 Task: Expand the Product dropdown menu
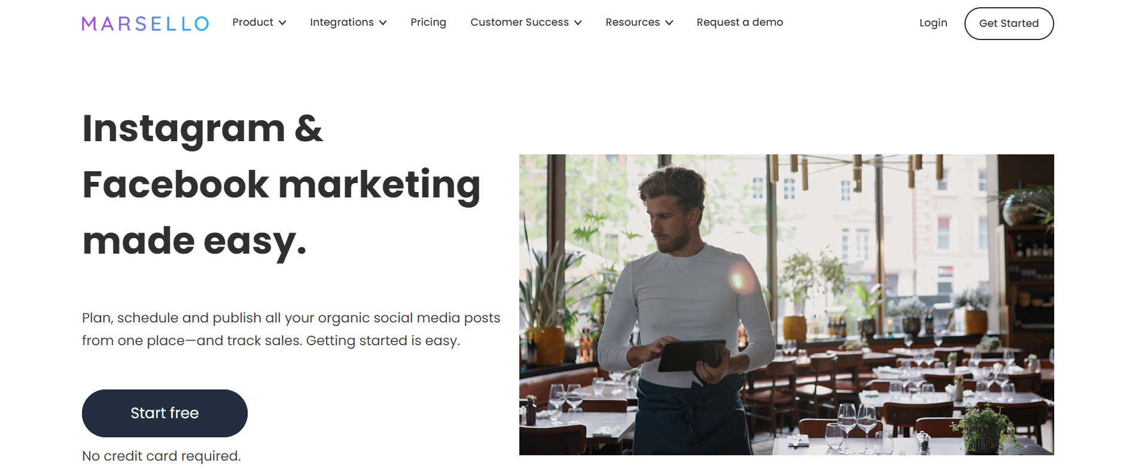coord(254,22)
